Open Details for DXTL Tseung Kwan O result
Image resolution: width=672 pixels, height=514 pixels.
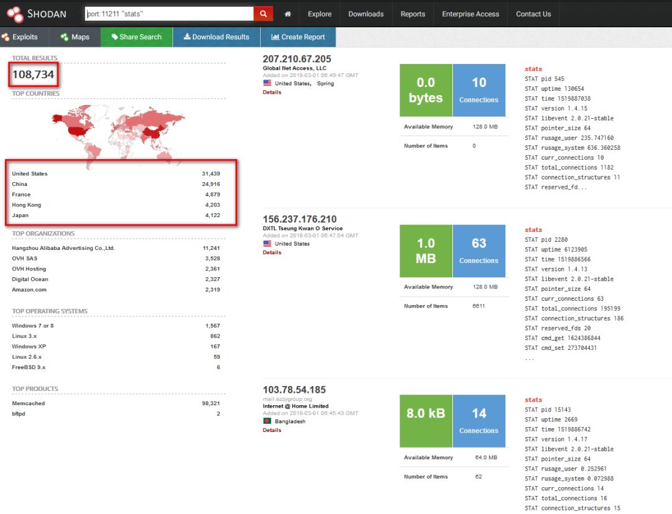272,252
